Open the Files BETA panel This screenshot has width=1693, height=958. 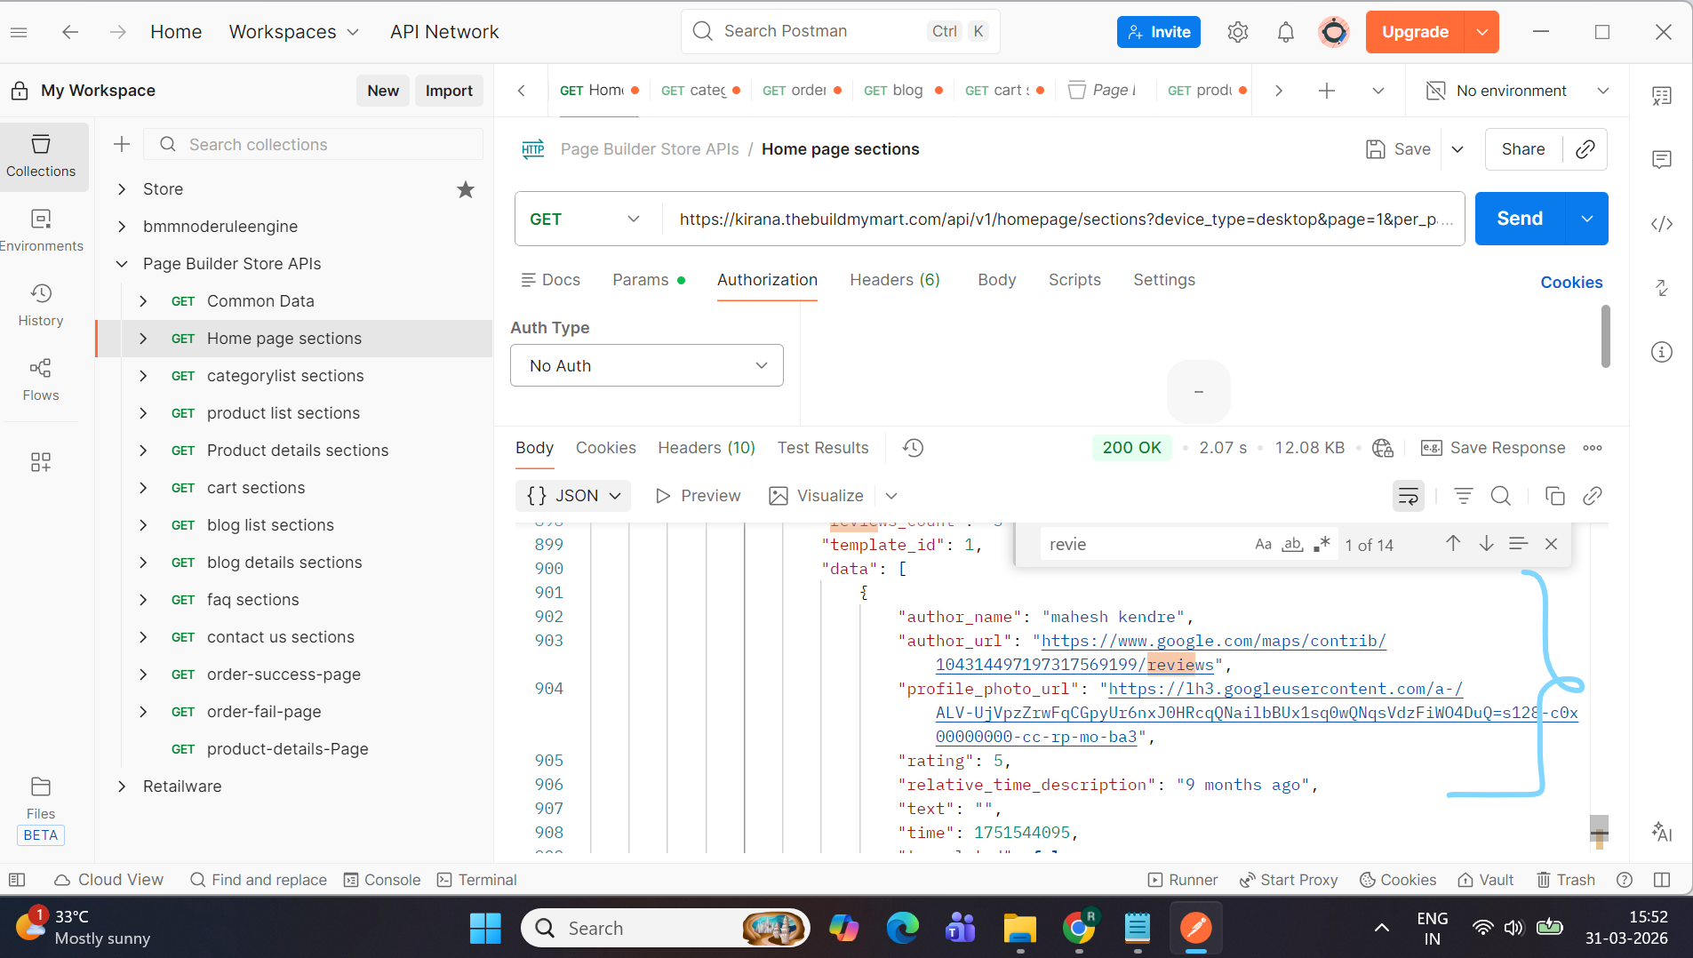pos(41,810)
